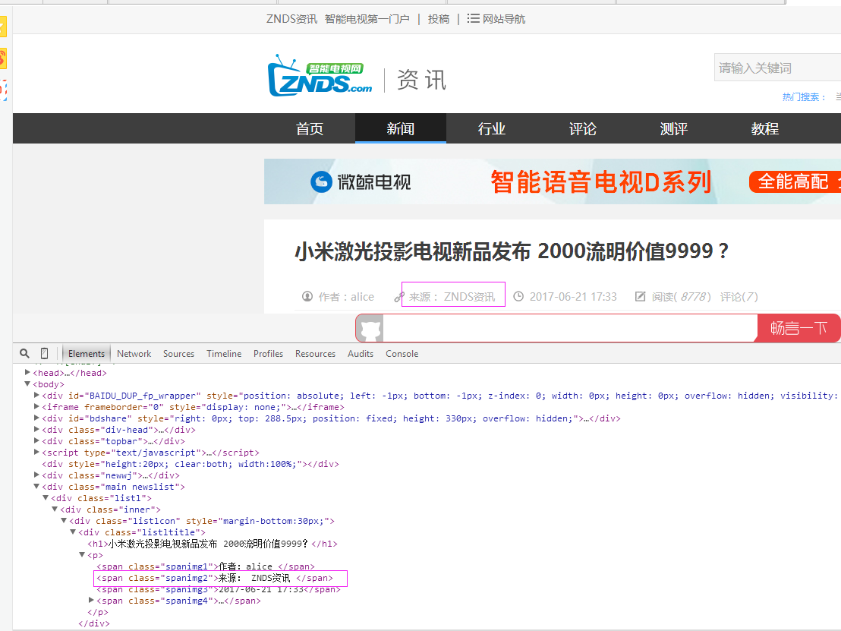The image size is (841, 631).
Task: Click the 畅言一下 button
Action: (798, 328)
